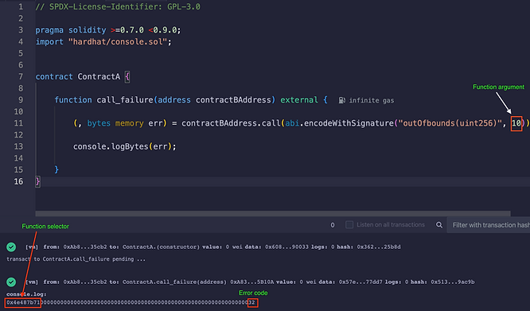Click the "external" keyword on line 9
This screenshot has width=530, height=311.
[x=299, y=100]
